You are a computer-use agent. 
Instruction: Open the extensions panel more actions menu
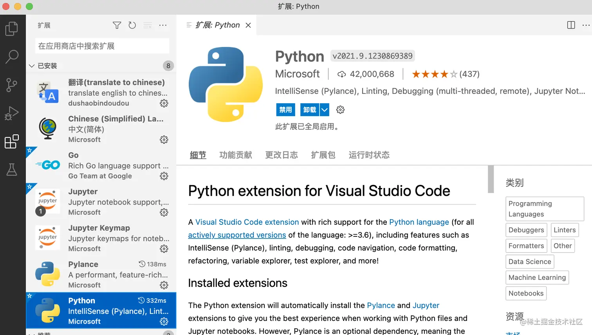pyautogui.click(x=163, y=25)
